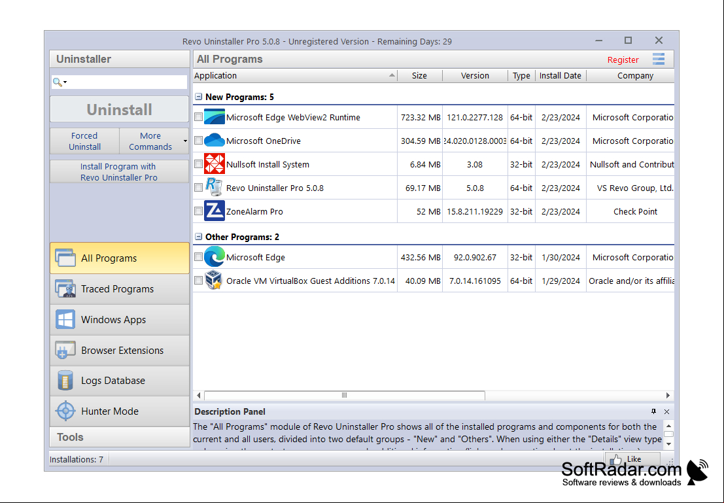Sort by the Size column header
This screenshot has width=724, height=503.
pyautogui.click(x=420, y=75)
